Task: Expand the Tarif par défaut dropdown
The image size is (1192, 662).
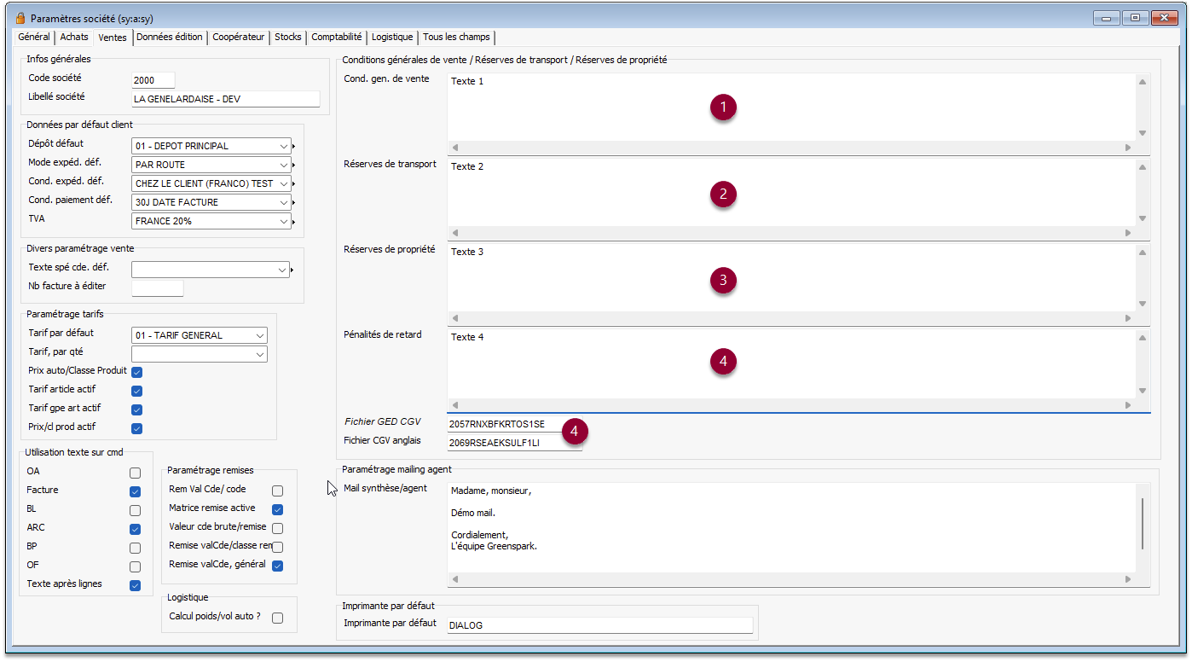Action: [259, 335]
